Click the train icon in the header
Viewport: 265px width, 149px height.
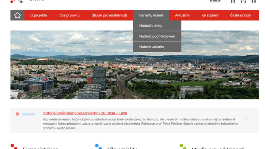click(x=215, y=1)
